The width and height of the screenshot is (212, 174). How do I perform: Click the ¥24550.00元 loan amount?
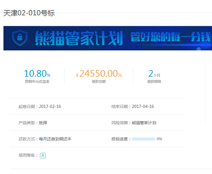(x=99, y=74)
